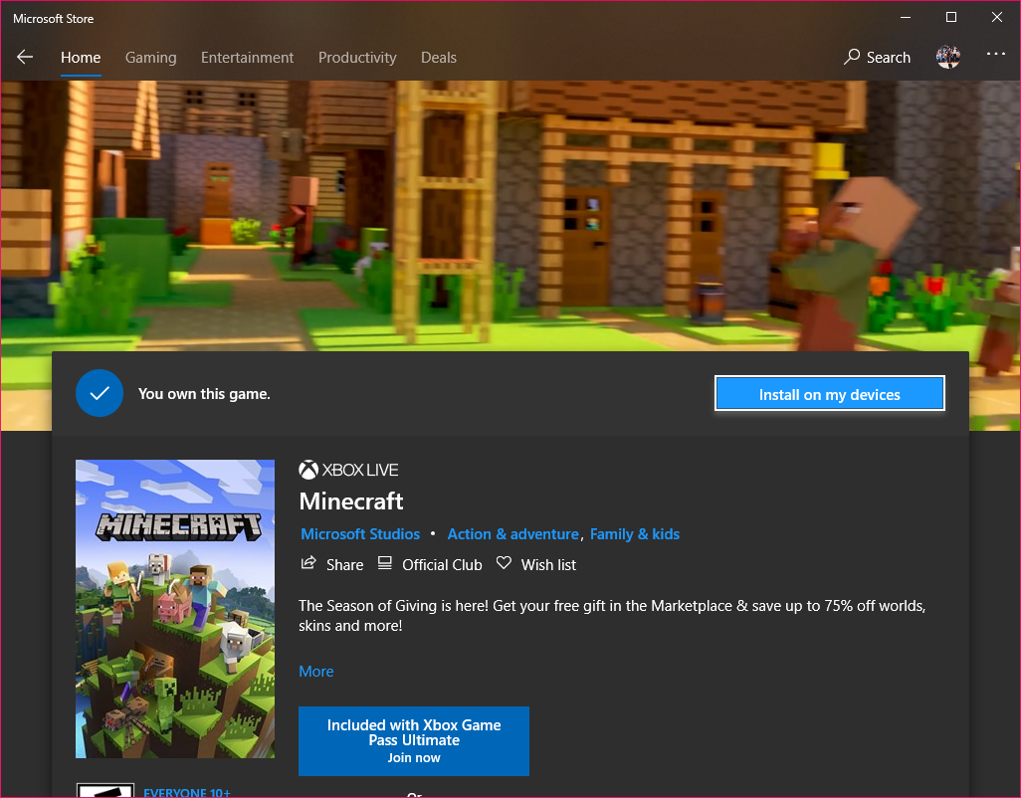Click the 'You own this game.' text
The image size is (1021, 798).
[x=204, y=394]
